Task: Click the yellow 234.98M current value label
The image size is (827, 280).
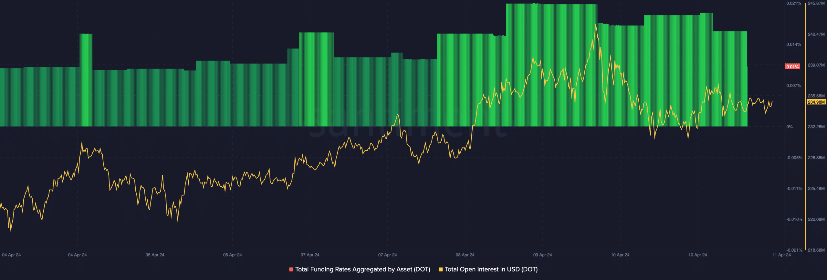Action: click(816, 102)
